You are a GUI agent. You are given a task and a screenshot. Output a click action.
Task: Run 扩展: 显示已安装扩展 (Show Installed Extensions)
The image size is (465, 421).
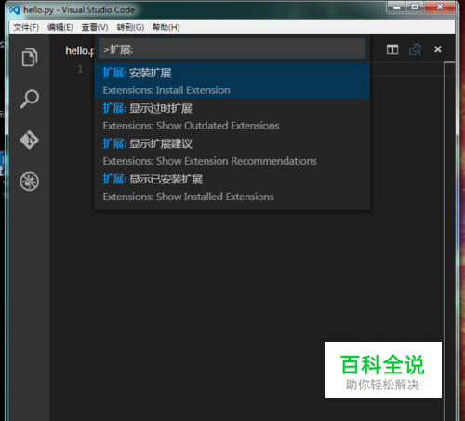232,187
